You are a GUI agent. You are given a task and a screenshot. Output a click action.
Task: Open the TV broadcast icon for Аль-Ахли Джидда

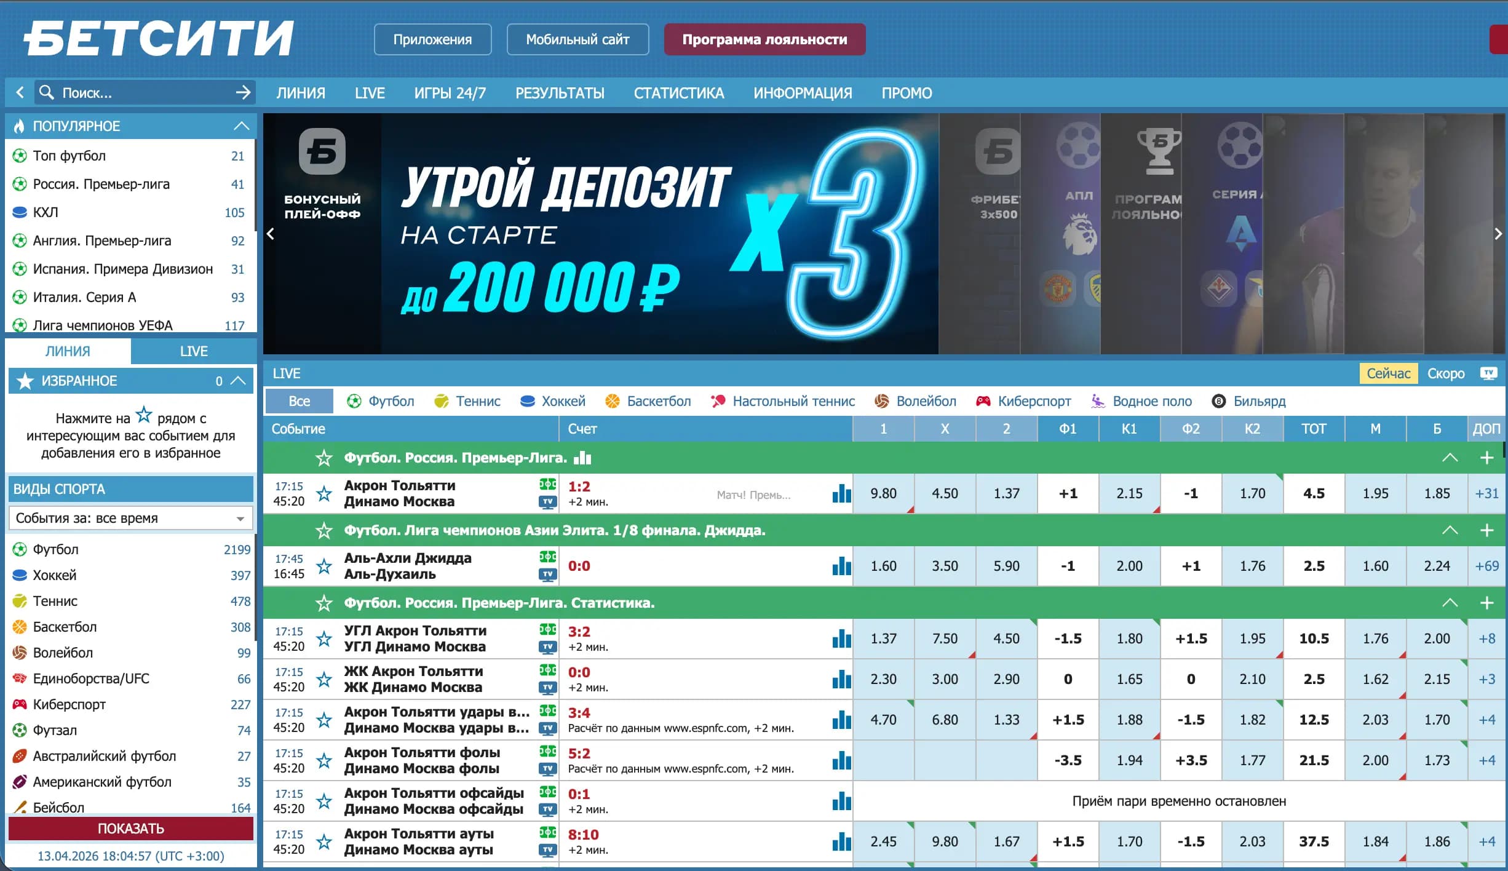click(547, 575)
